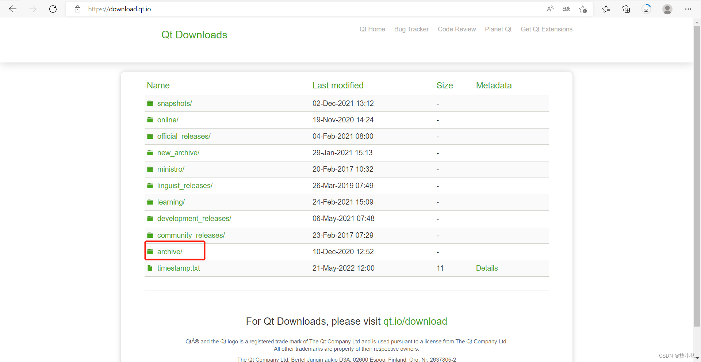701x362 pixels.
Task: Open the new_archive/ directory link
Action: 178,153
